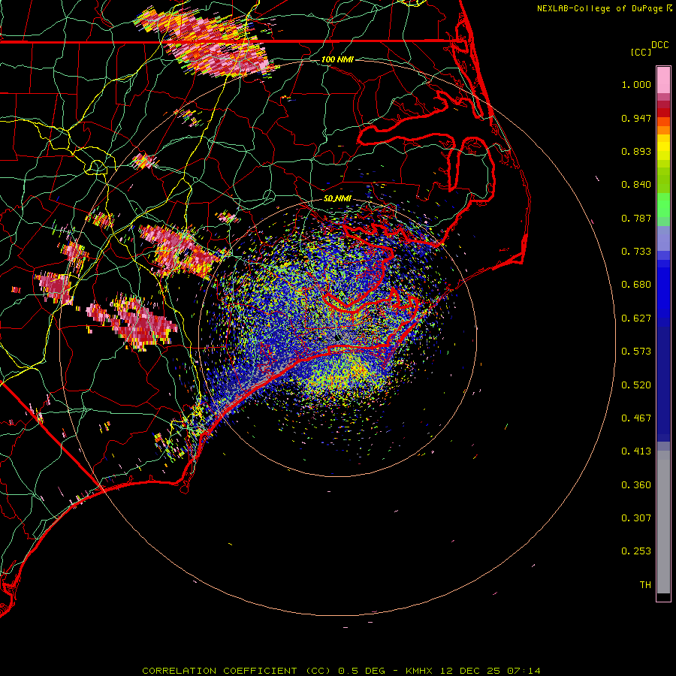Click the 12 DEC 25 date in the caption
This screenshot has height=676, width=676.
[470, 671]
